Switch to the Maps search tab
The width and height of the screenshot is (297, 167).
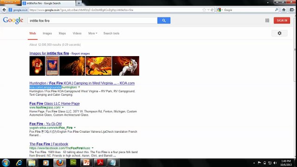point(62,33)
